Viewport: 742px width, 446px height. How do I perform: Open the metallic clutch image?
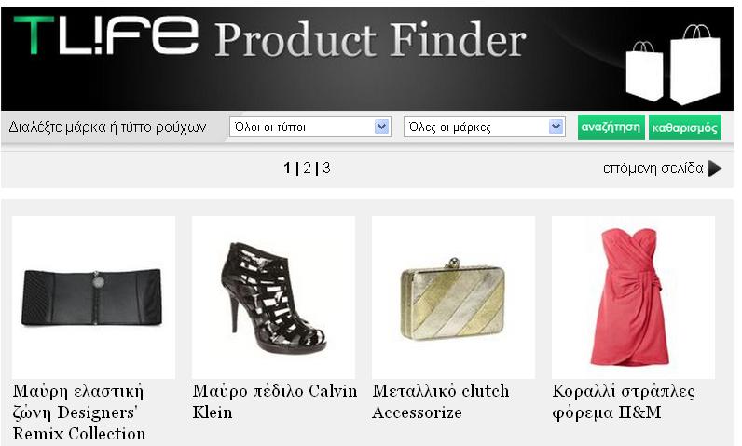tap(453, 298)
